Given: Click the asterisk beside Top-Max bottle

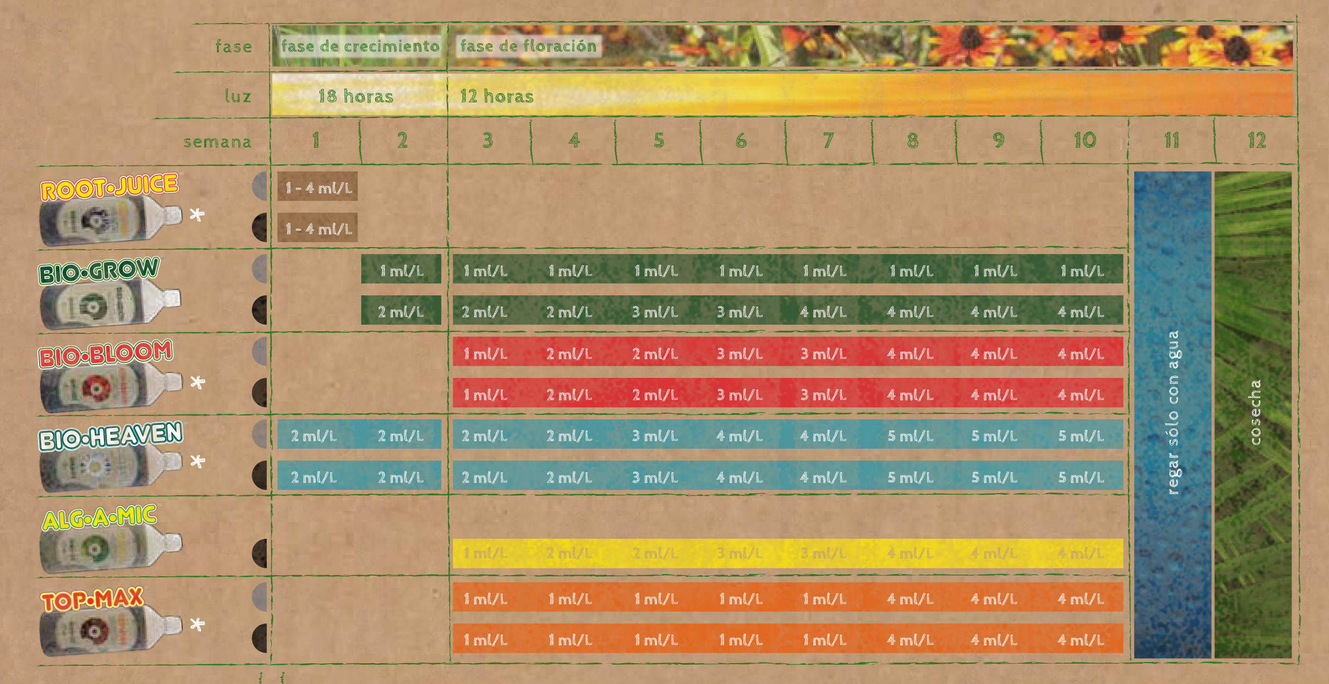Looking at the screenshot, I should point(197,624).
